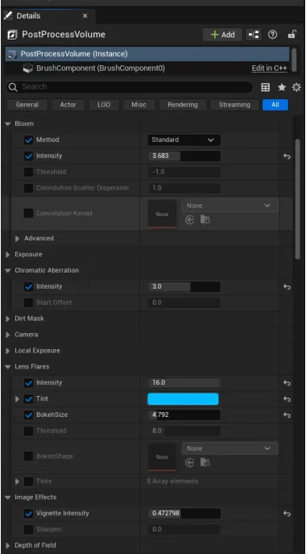306x554 pixels.
Task: Expand the Exposure section
Action: tap(8, 255)
